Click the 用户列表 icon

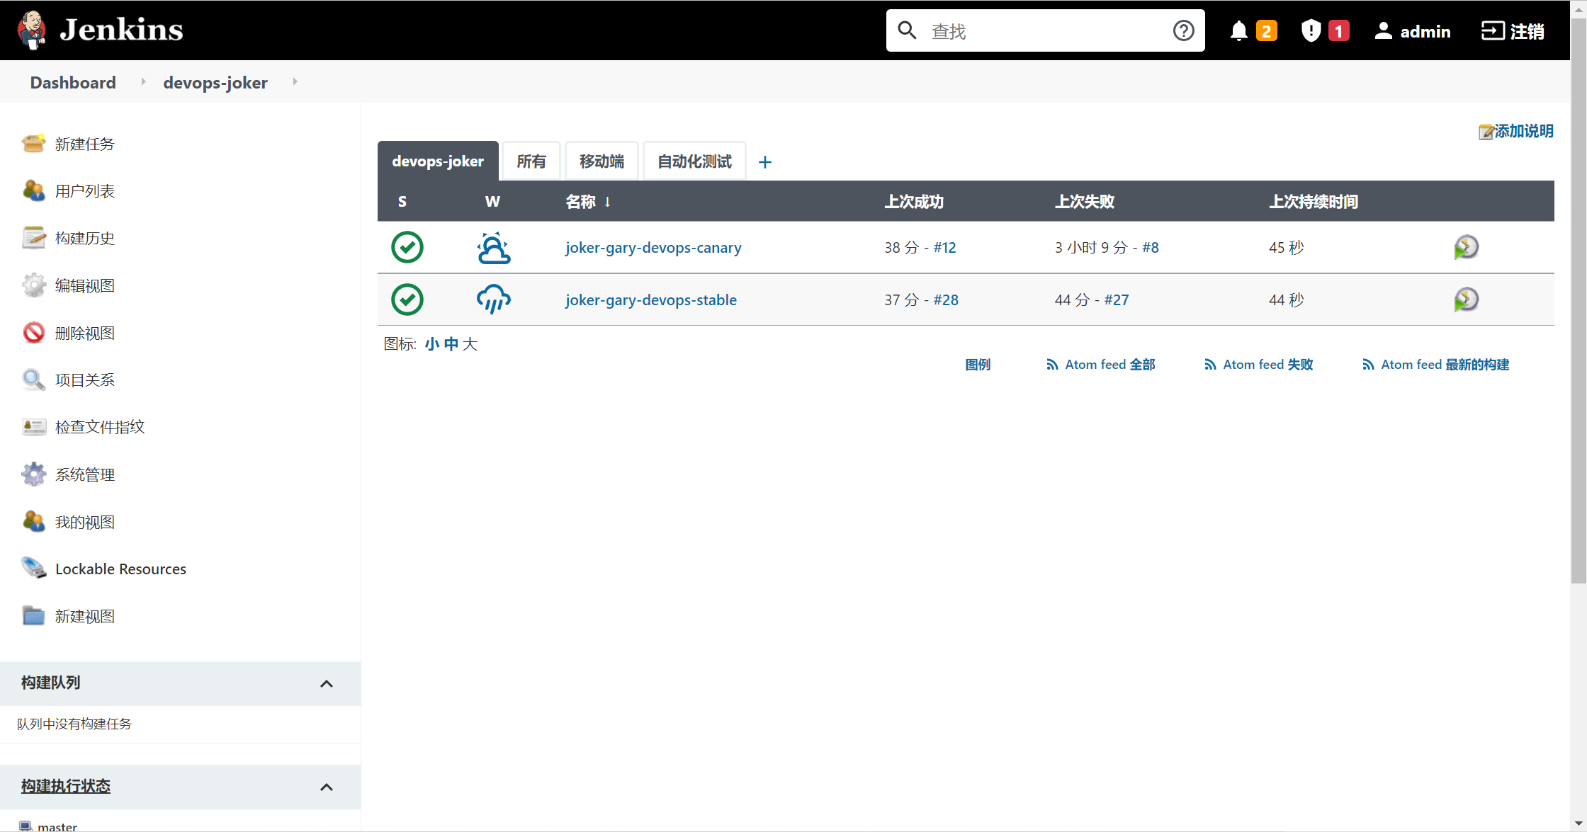33,190
